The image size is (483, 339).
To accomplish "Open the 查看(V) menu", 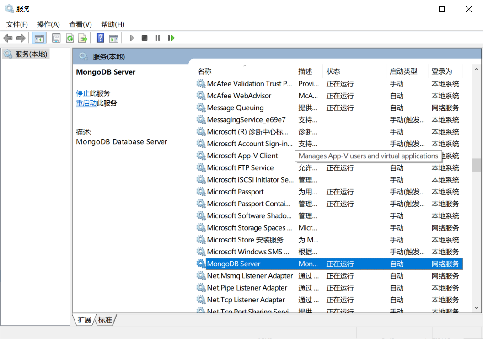I will pos(80,24).
